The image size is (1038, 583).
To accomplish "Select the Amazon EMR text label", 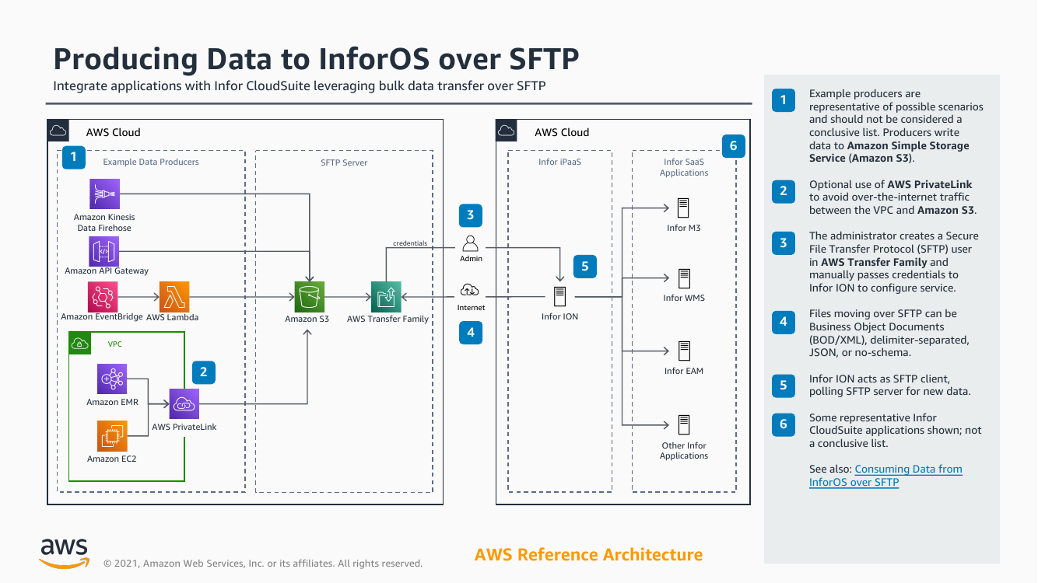I will pyautogui.click(x=112, y=402).
